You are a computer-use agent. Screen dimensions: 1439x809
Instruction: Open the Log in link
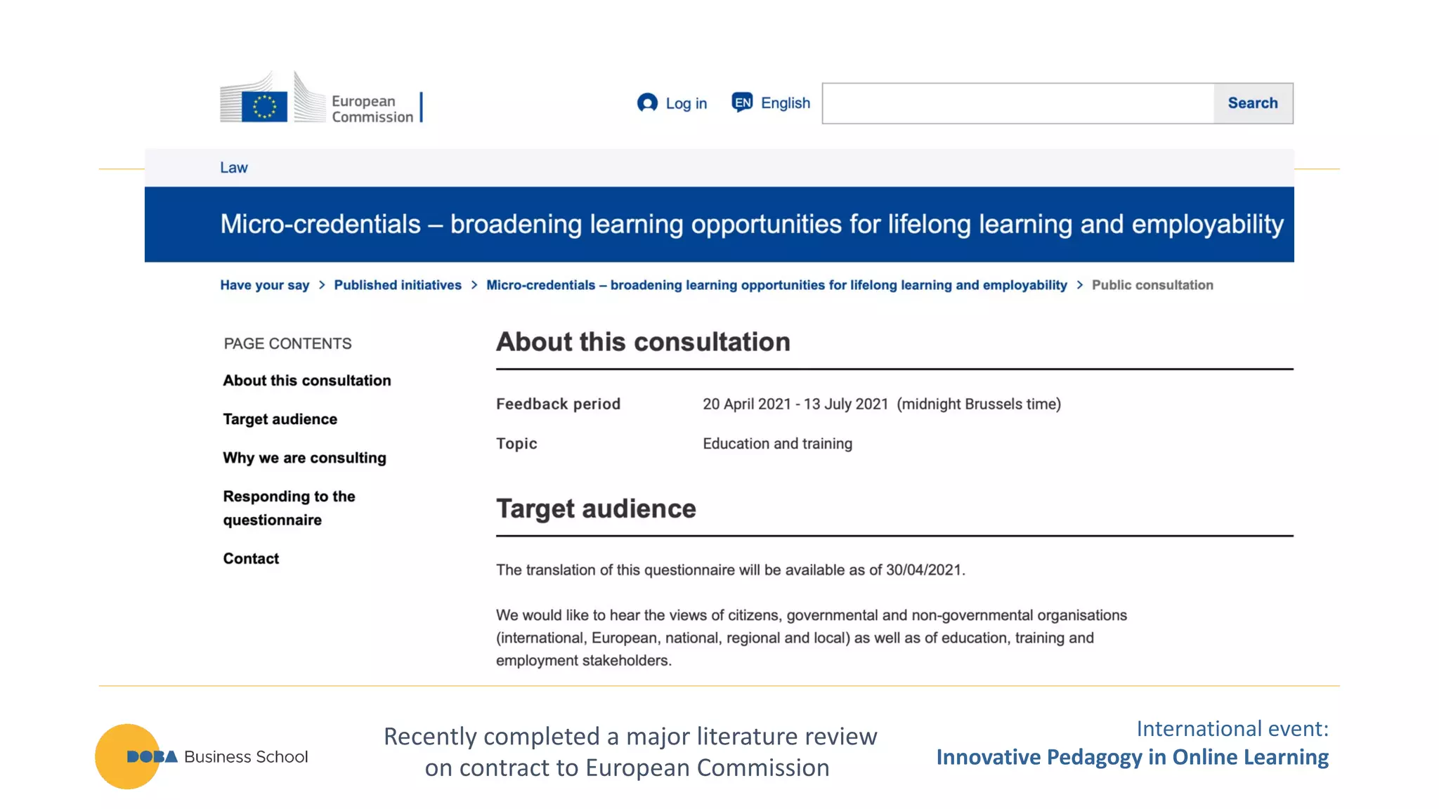(686, 103)
